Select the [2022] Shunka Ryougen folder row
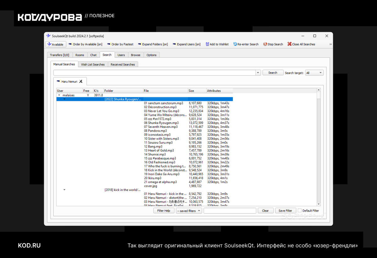The image size is (377, 258). (x=145, y=99)
